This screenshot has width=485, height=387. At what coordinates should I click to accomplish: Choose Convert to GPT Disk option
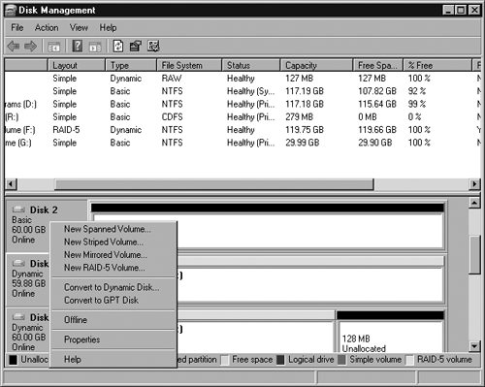113,301
